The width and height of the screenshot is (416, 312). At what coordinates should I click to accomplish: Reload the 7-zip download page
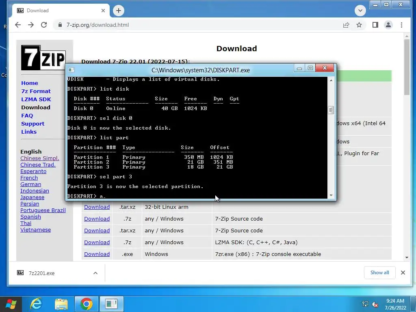click(44, 25)
